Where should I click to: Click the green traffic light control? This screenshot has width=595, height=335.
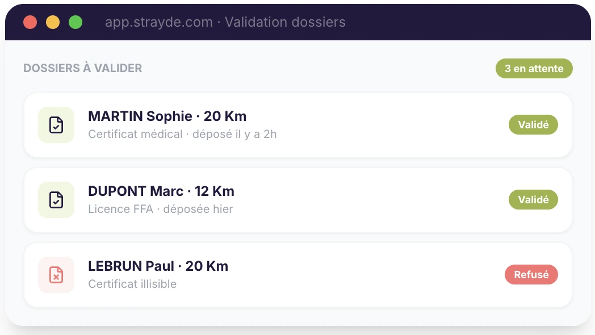pos(74,22)
